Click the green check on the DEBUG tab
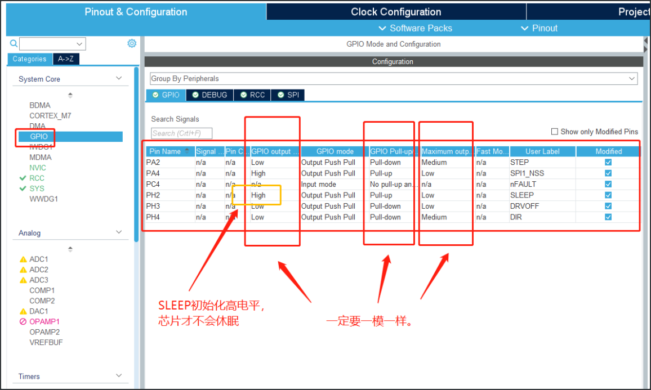Screen dimensions: 651x390 (195, 95)
